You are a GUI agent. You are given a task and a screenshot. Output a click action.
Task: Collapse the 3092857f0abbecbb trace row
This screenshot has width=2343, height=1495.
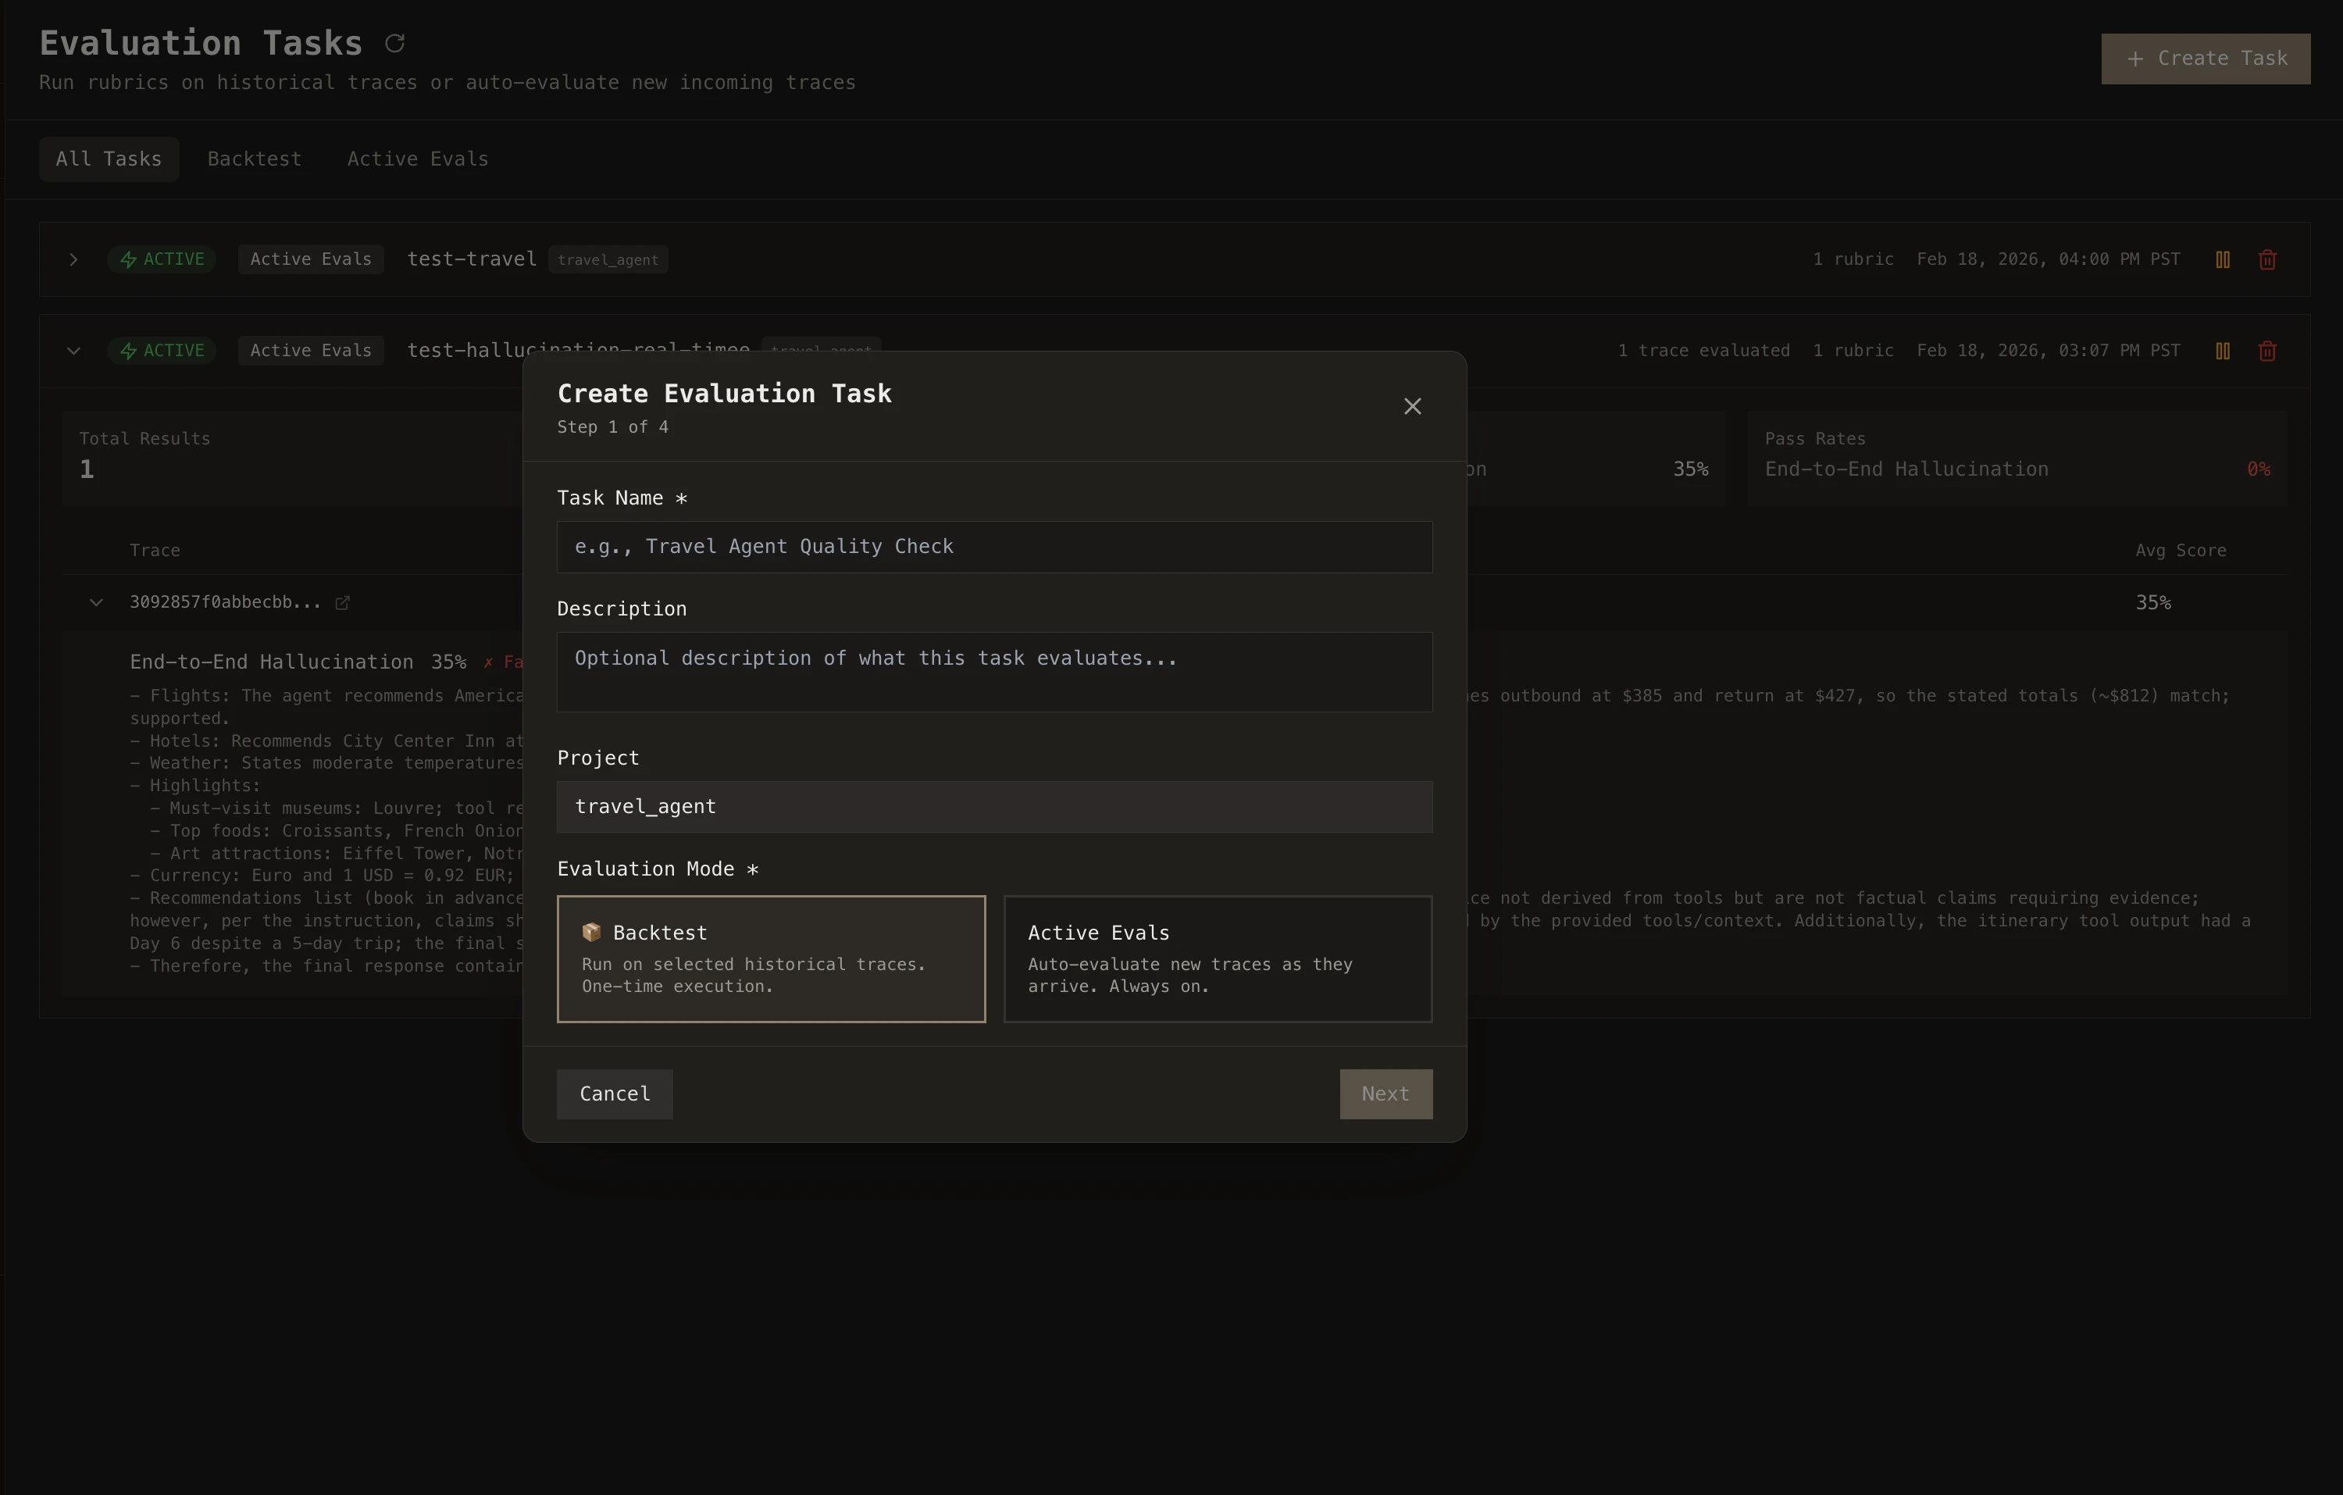[95, 602]
